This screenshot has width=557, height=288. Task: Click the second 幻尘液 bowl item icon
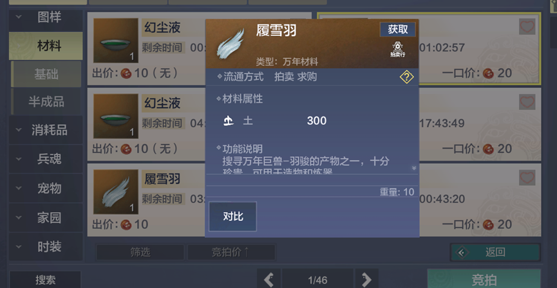116,116
